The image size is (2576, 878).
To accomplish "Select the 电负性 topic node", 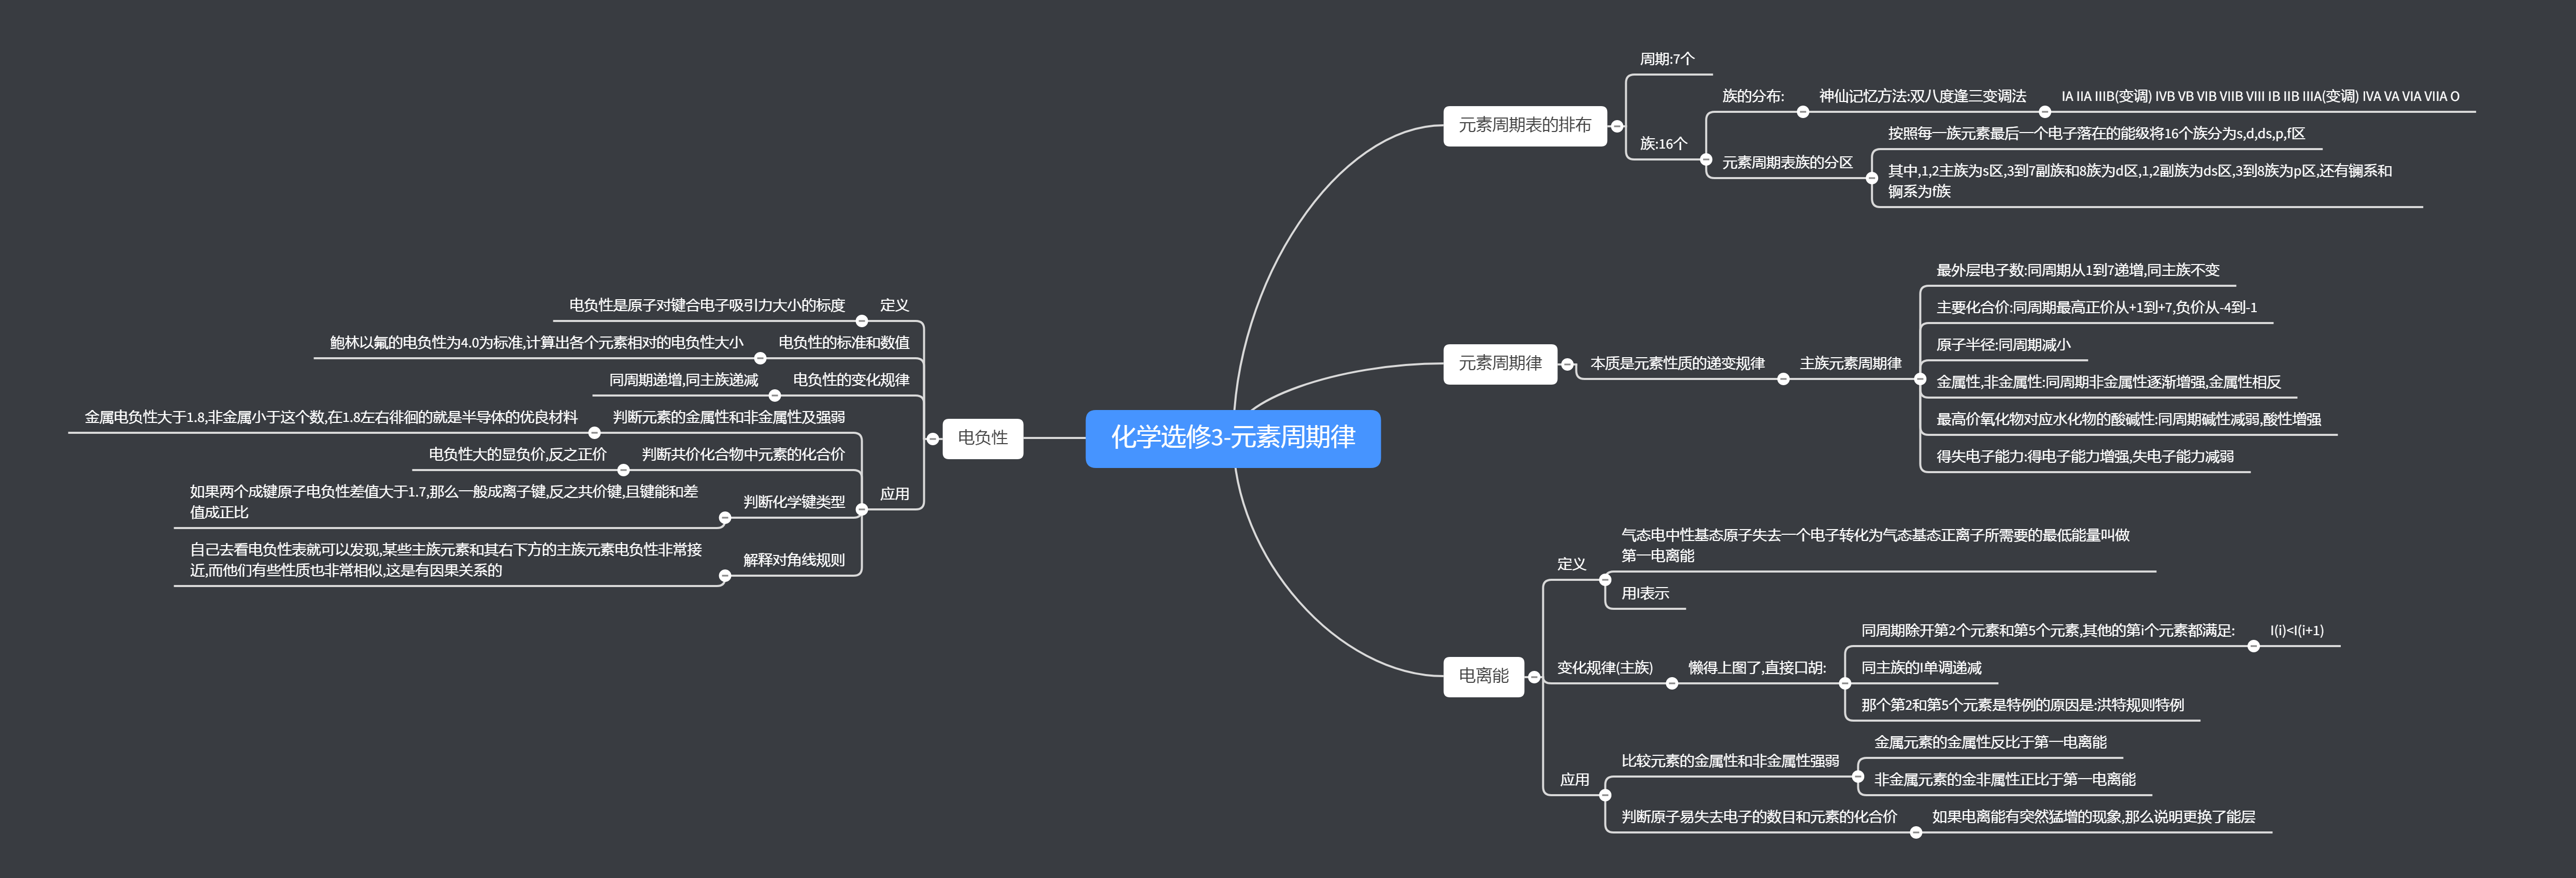I will [x=982, y=437].
